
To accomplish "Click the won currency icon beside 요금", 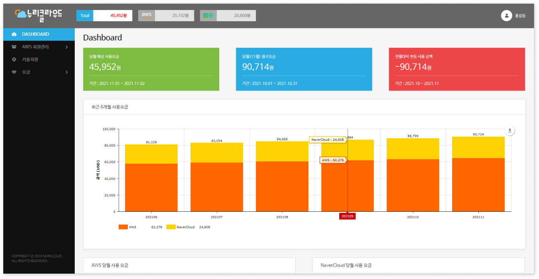I will click(14, 72).
